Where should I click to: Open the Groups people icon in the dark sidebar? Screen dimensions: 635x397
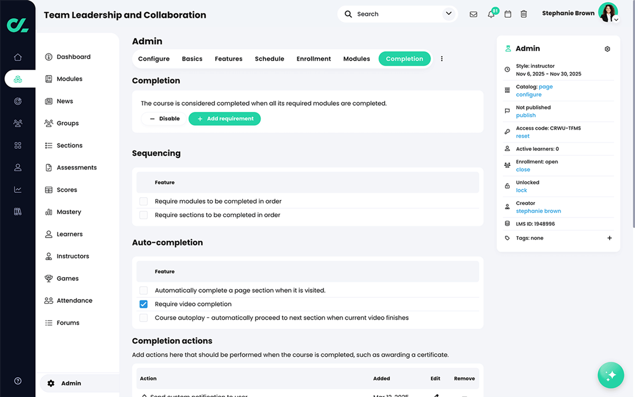click(18, 123)
